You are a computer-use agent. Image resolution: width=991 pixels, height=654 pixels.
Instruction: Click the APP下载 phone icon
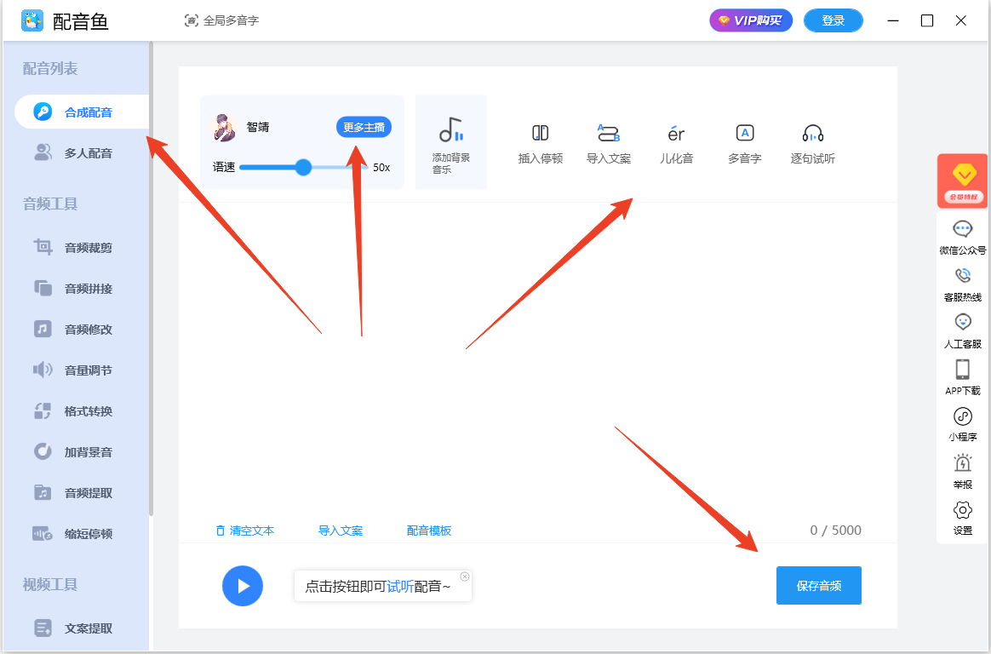[963, 369]
